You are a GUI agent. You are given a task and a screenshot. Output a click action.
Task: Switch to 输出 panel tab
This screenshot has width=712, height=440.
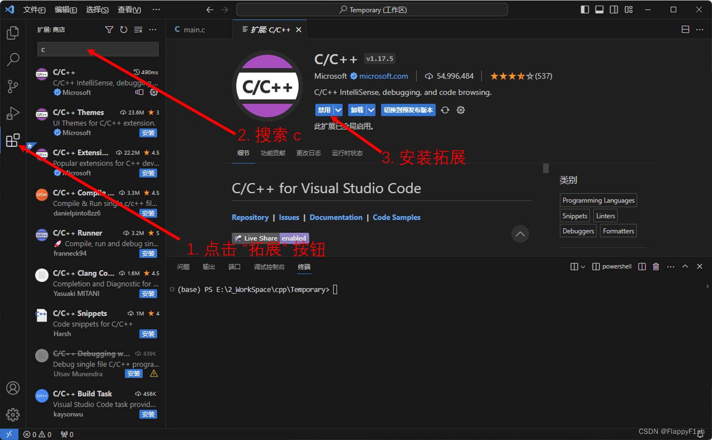209,267
